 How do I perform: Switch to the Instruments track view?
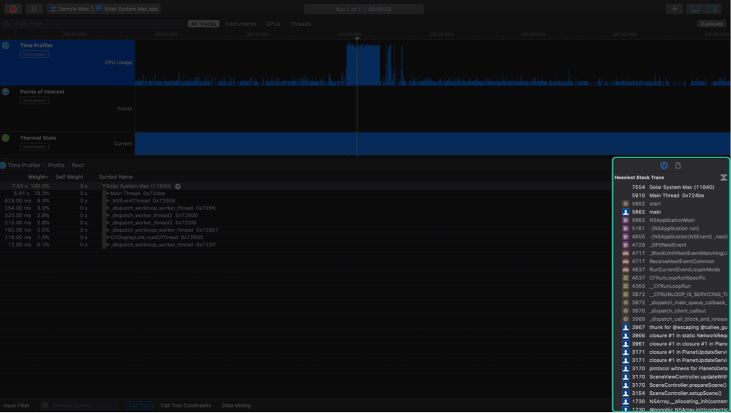[x=241, y=24]
